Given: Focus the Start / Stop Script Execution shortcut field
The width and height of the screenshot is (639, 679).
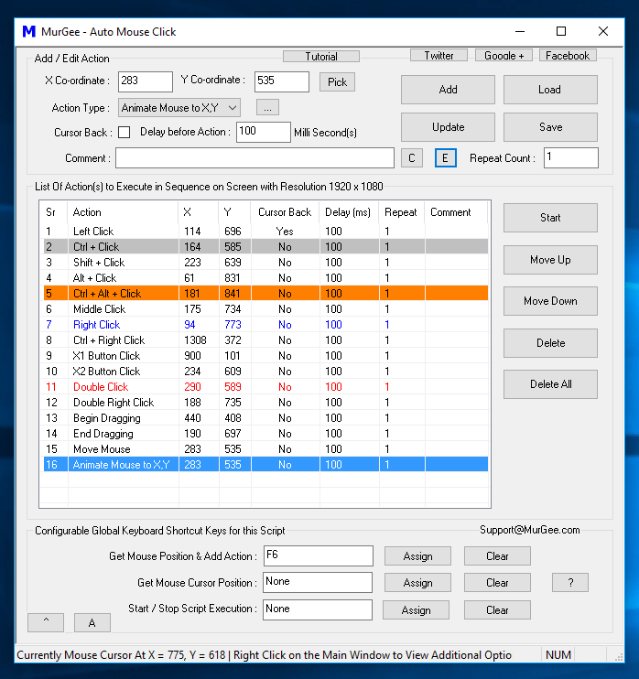Looking at the screenshot, I should click(x=318, y=609).
